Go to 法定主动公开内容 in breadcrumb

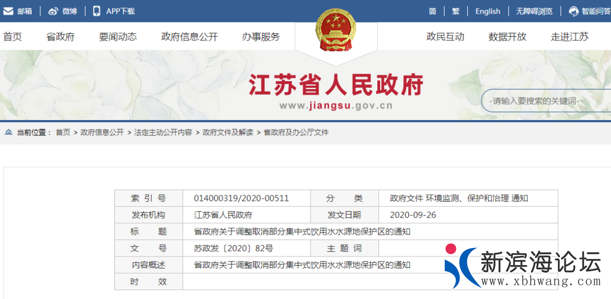pyautogui.click(x=163, y=133)
